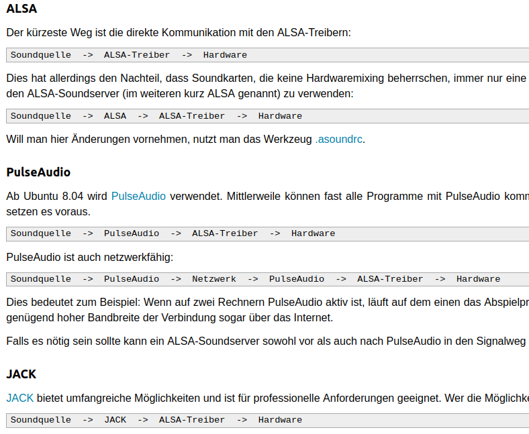Screen dimensions: 529x434
Task: Click the ALSA section heading
Action: pyautogui.click(x=21, y=9)
